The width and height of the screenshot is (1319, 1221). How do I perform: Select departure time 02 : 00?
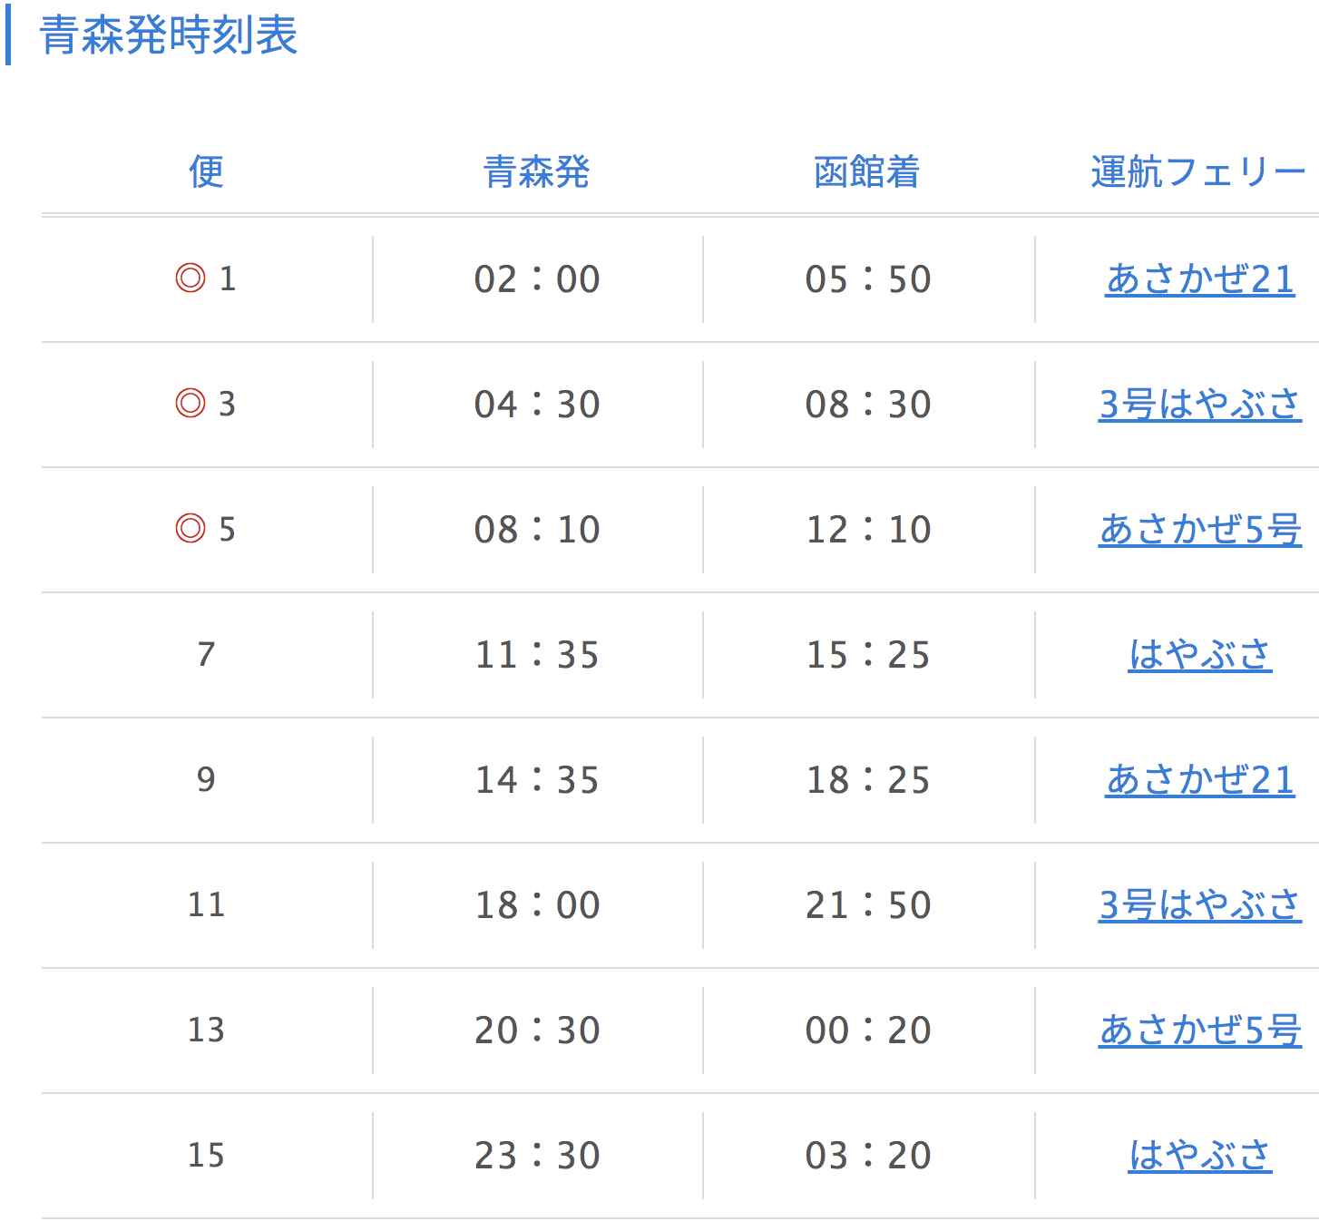coord(537,279)
